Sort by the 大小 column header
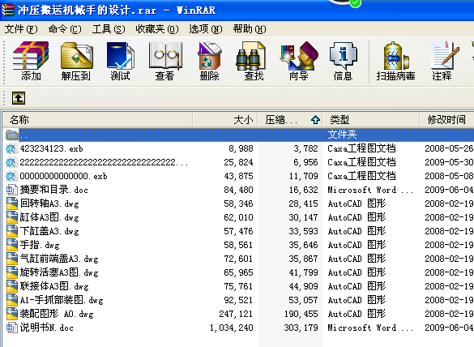The height and width of the screenshot is (347, 474). (x=225, y=120)
